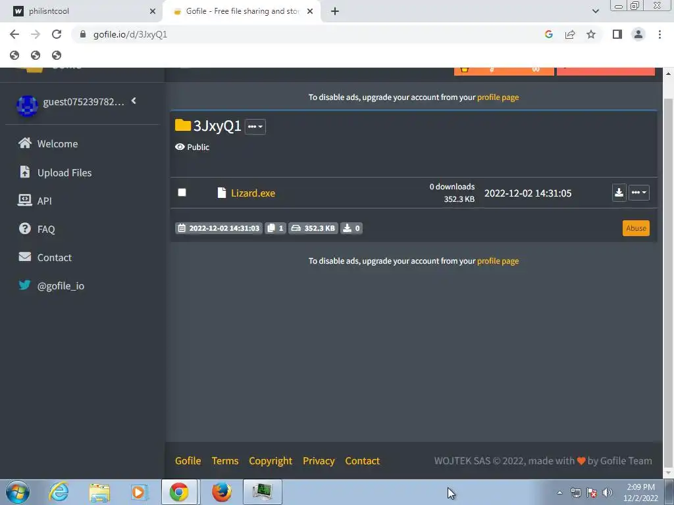This screenshot has width=674, height=505.
Task: Launch Firefox from the taskbar
Action: pyautogui.click(x=221, y=492)
